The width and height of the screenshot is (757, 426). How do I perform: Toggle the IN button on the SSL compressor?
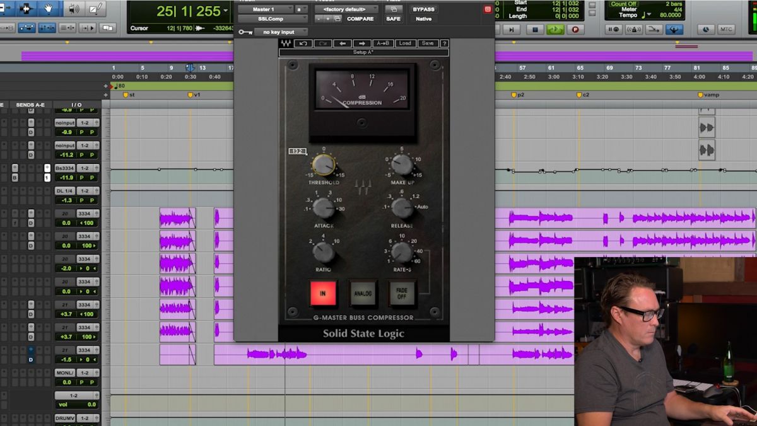[x=322, y=292]
